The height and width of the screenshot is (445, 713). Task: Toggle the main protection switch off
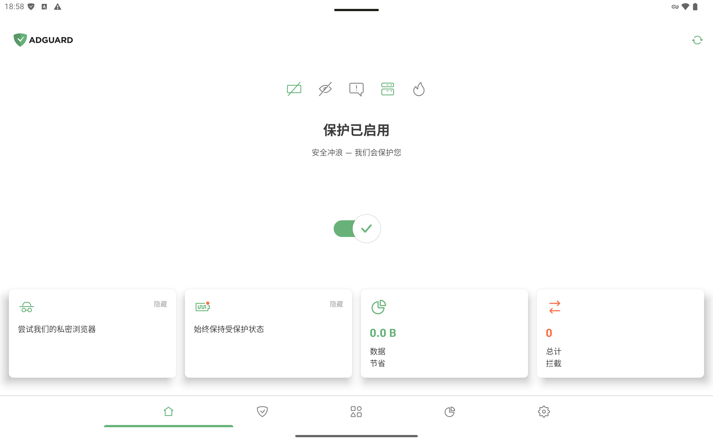(x=357, y=229)
